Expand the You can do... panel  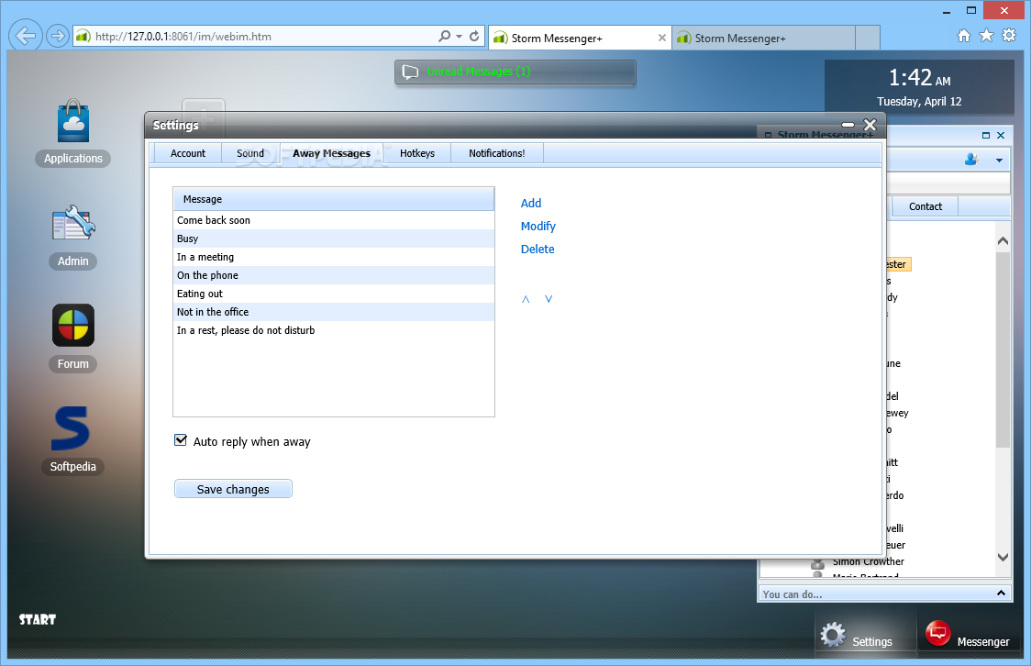(x=1001, y=593)
